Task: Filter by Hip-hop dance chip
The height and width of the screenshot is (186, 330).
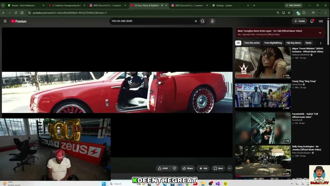Action: pyautogui.click(x=294, y=43)
